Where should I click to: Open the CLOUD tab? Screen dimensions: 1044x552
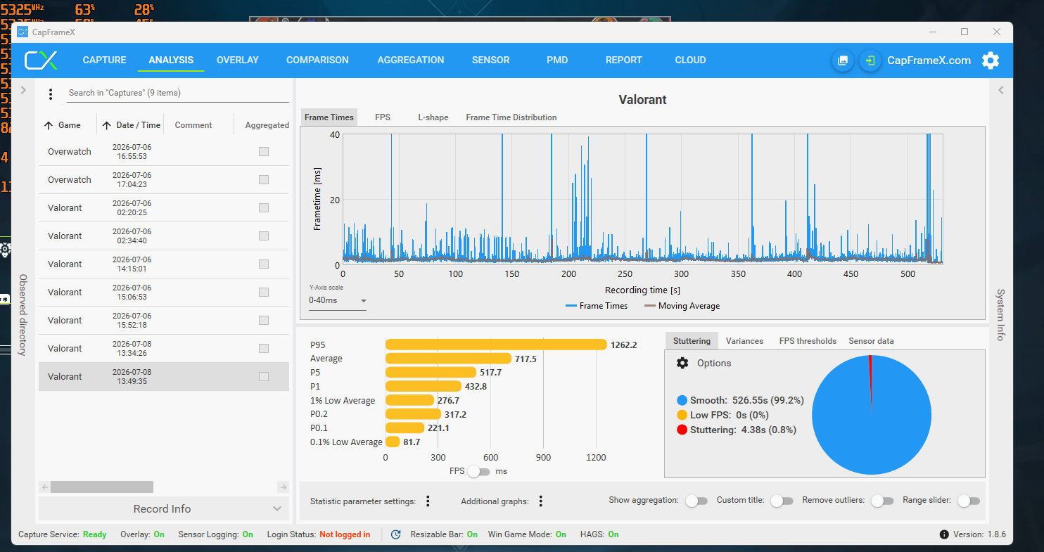click(690, 60)
